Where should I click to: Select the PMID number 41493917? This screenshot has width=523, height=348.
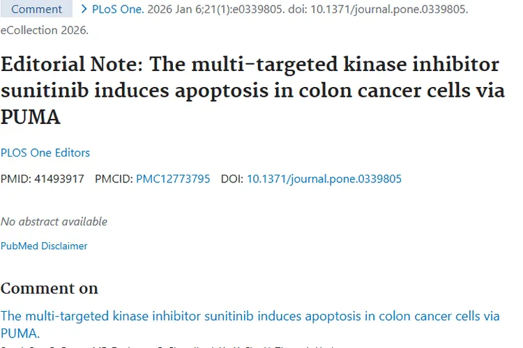tap(59, 179)
